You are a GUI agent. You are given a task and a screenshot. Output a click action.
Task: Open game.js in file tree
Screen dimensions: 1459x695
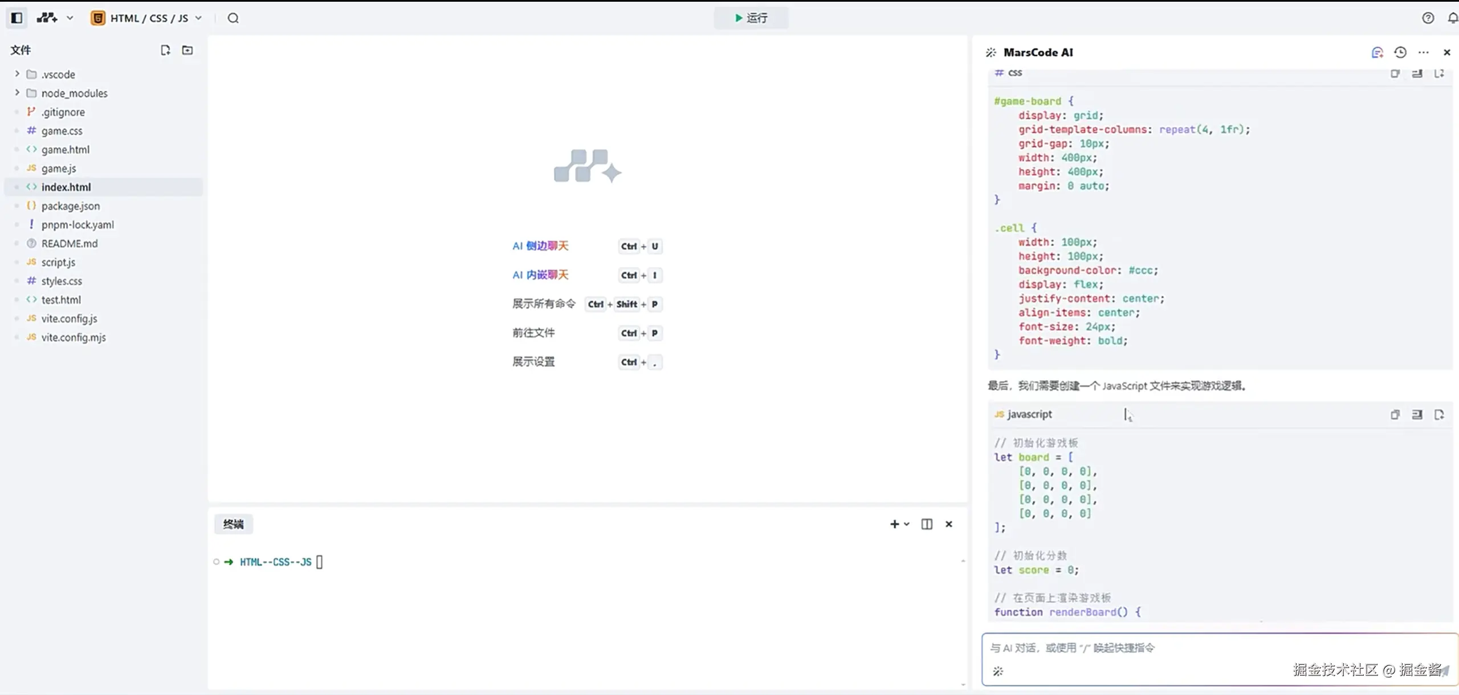pos(59,168)
